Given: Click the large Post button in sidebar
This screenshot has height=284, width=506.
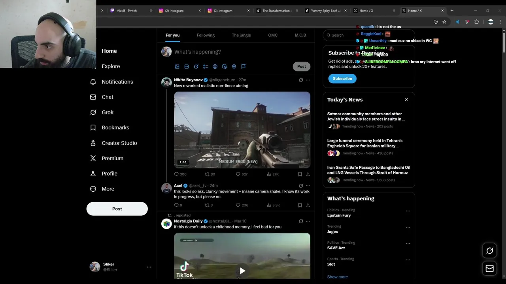Looking at the screenshot, I should tap(117, 209).
